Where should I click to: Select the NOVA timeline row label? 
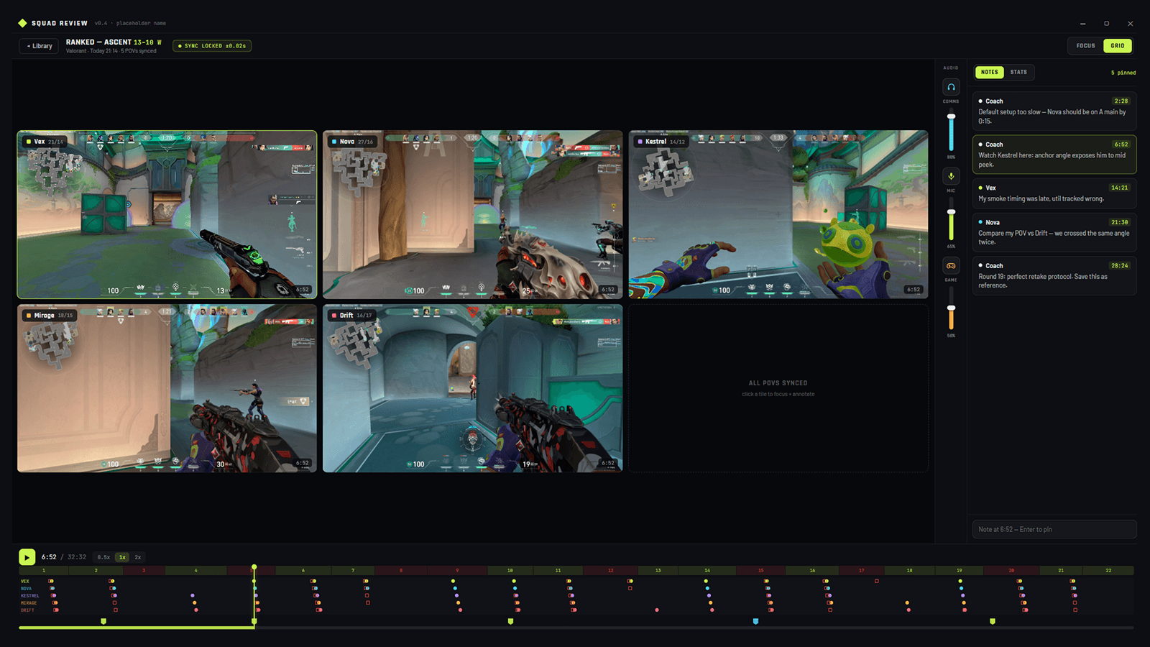tap(26, 588)
